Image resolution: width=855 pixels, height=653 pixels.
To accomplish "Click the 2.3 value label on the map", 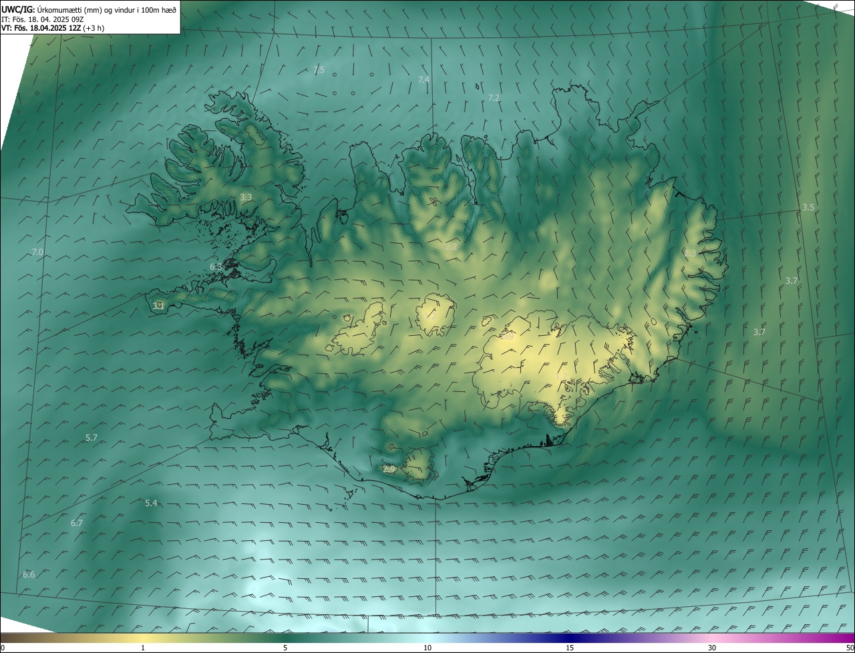I will 690,253.
